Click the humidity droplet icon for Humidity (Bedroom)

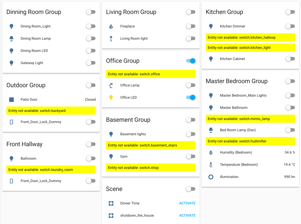(211, 152)
